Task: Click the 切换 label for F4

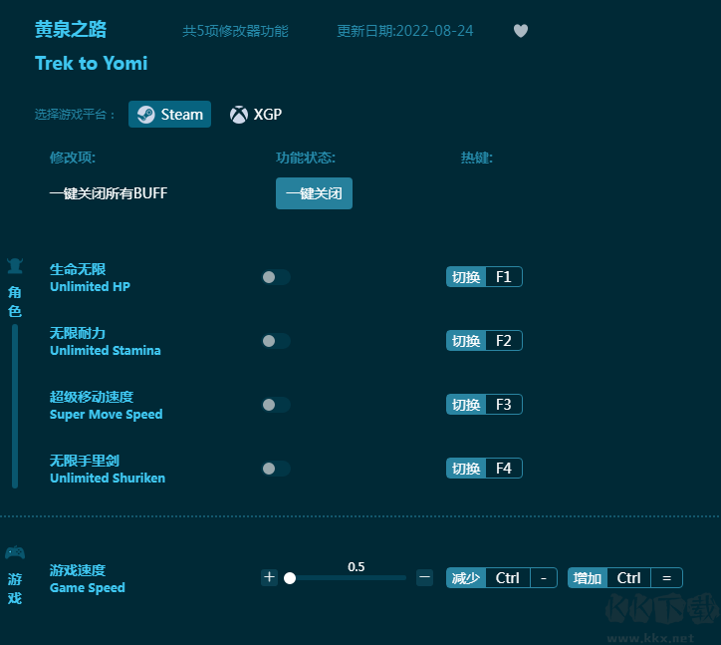Action: (466, 469)
